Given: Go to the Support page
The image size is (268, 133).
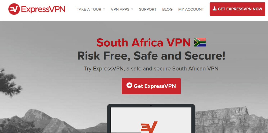Looking at the screenshot, I should click(148, 9).
